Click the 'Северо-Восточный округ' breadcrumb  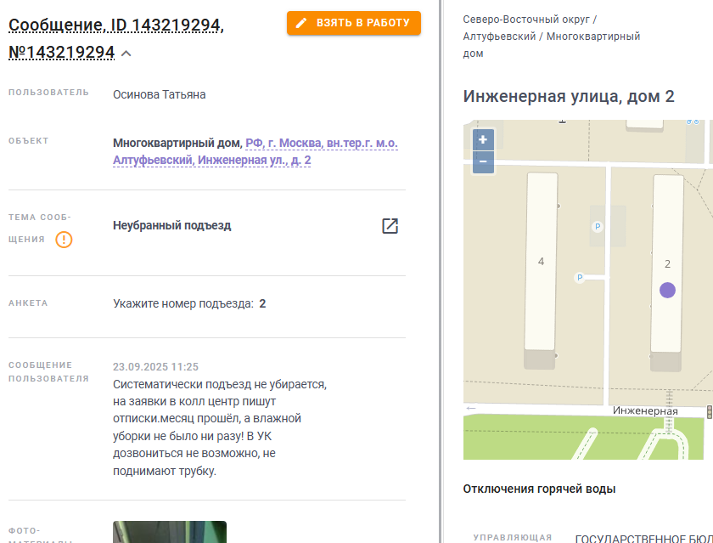tap(526, 20)
